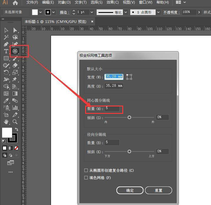Select the Gradient tool

click(15, 94)
